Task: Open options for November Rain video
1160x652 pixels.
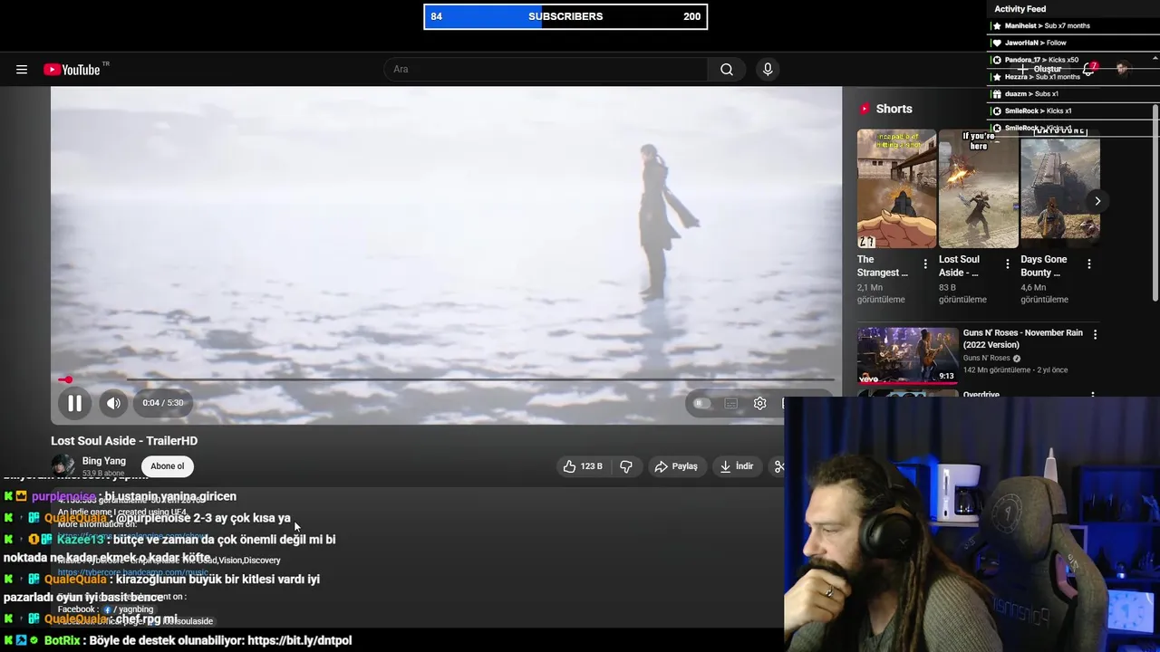Action: click(1095, 334)
